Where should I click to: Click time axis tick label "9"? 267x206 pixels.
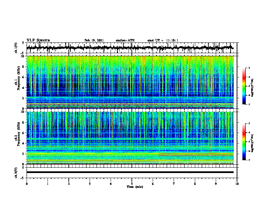(x=216, y=184)
